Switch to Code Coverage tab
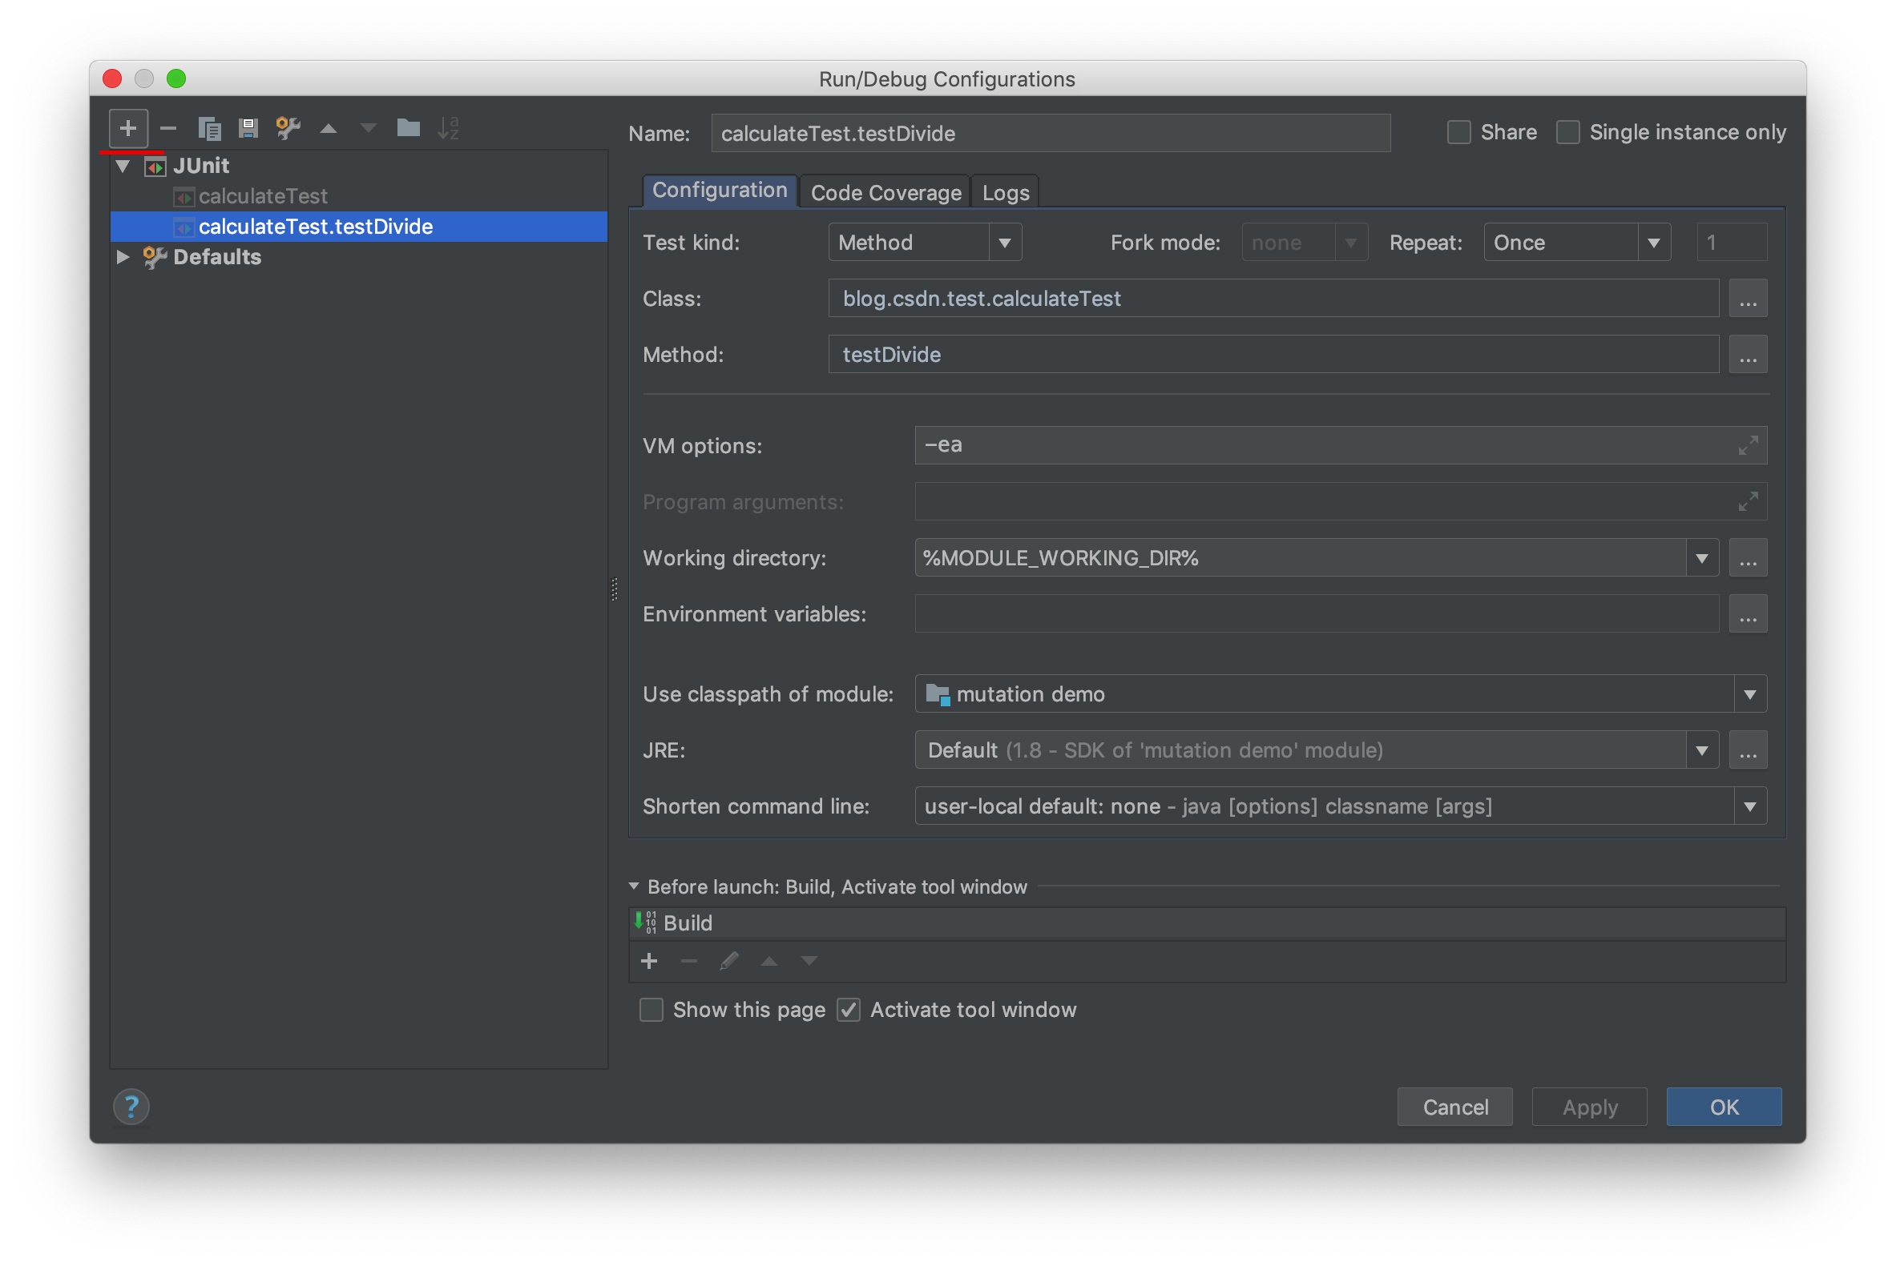This screenshot has height=1262, width=1896. tap(885, 191)
